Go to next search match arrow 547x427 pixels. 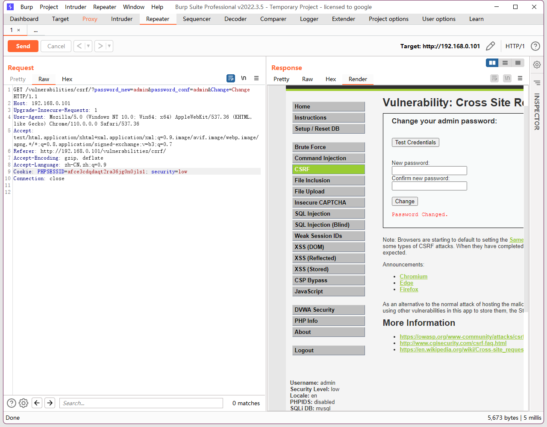click(50, 403)
